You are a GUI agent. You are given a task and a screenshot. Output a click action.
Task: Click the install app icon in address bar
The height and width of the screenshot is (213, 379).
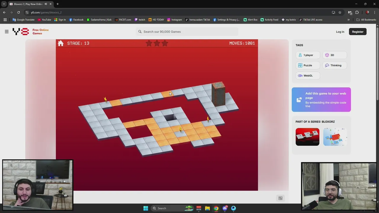coord(333,12)
